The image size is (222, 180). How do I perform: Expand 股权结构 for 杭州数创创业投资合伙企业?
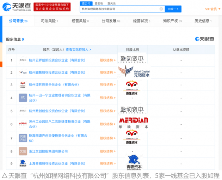107,111
